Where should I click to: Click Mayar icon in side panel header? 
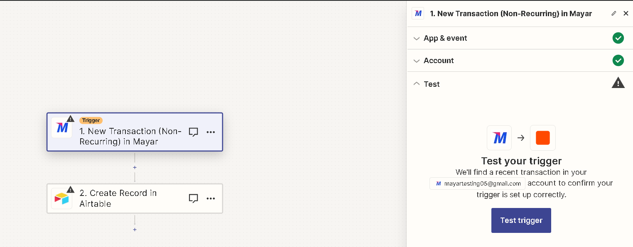(x=418, y=13)
